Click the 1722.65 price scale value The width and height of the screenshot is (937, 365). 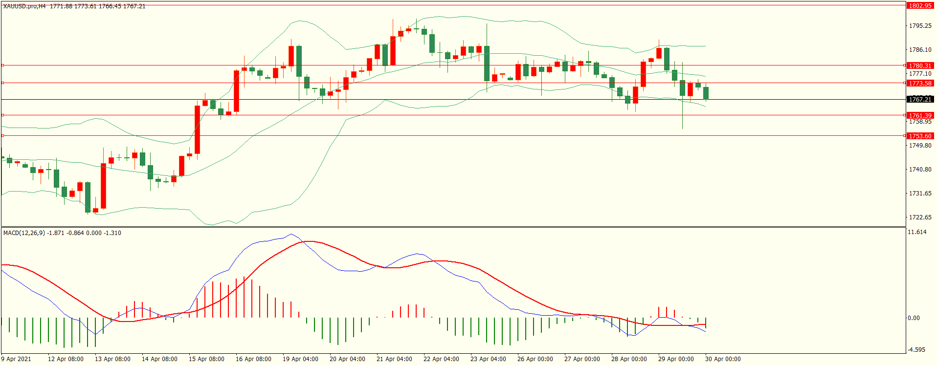[x=920, y=217]
